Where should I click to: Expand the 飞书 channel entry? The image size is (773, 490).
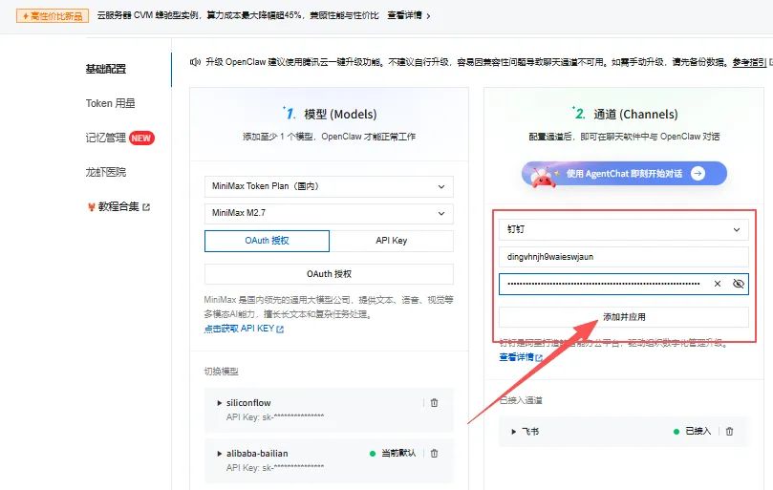pos(514,432)
